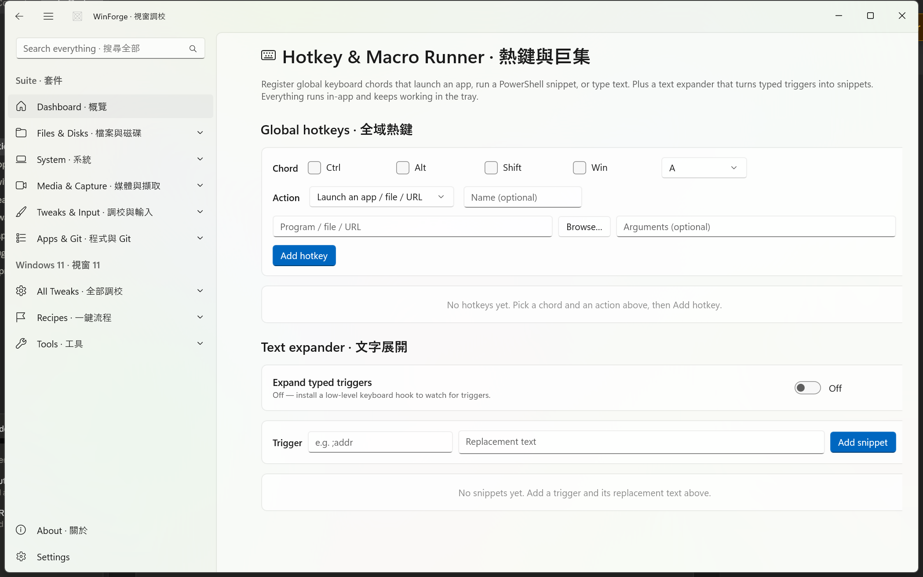Image resolution: width=923 pixels, height=577 pixels.
Task: Turn on Expand typed triggers switch
Action: (807, 388)
